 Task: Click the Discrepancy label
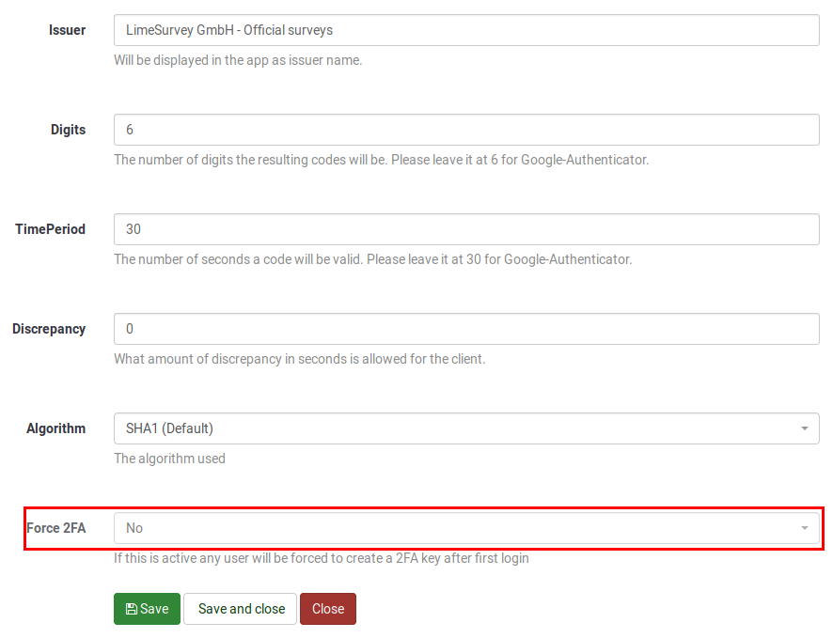49,329
